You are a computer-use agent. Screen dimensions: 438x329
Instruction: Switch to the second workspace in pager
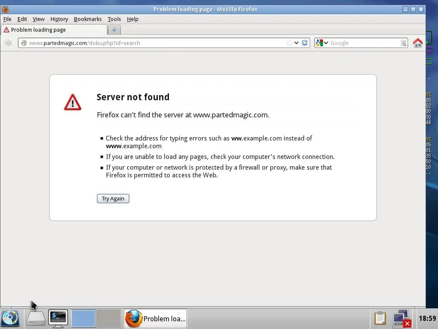click(x=109, y=318)
